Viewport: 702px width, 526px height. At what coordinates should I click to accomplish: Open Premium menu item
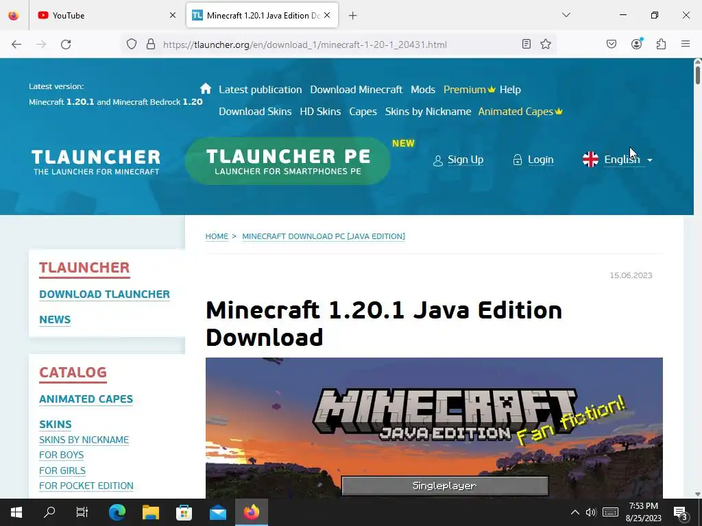tap(469, 90)
